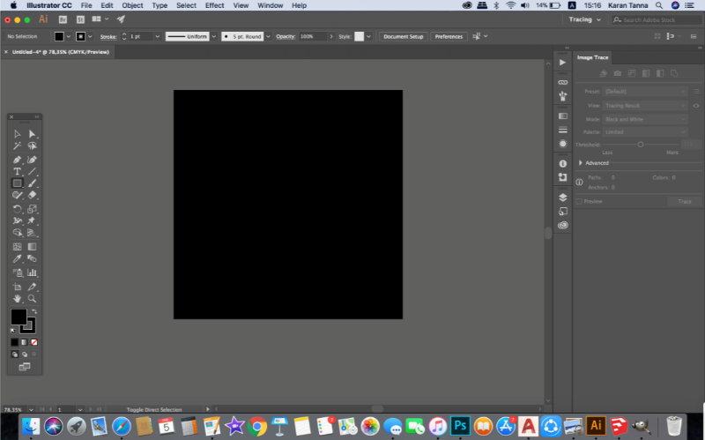Screen dimensions: 705x440
Task: Select the Perspective Grid tool
Action: (32, 233)
